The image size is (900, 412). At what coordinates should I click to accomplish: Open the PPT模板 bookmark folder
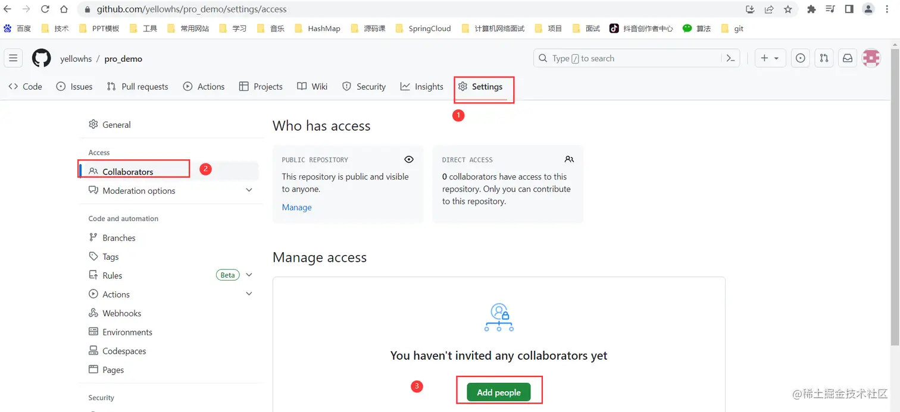(x=99, y=28)
